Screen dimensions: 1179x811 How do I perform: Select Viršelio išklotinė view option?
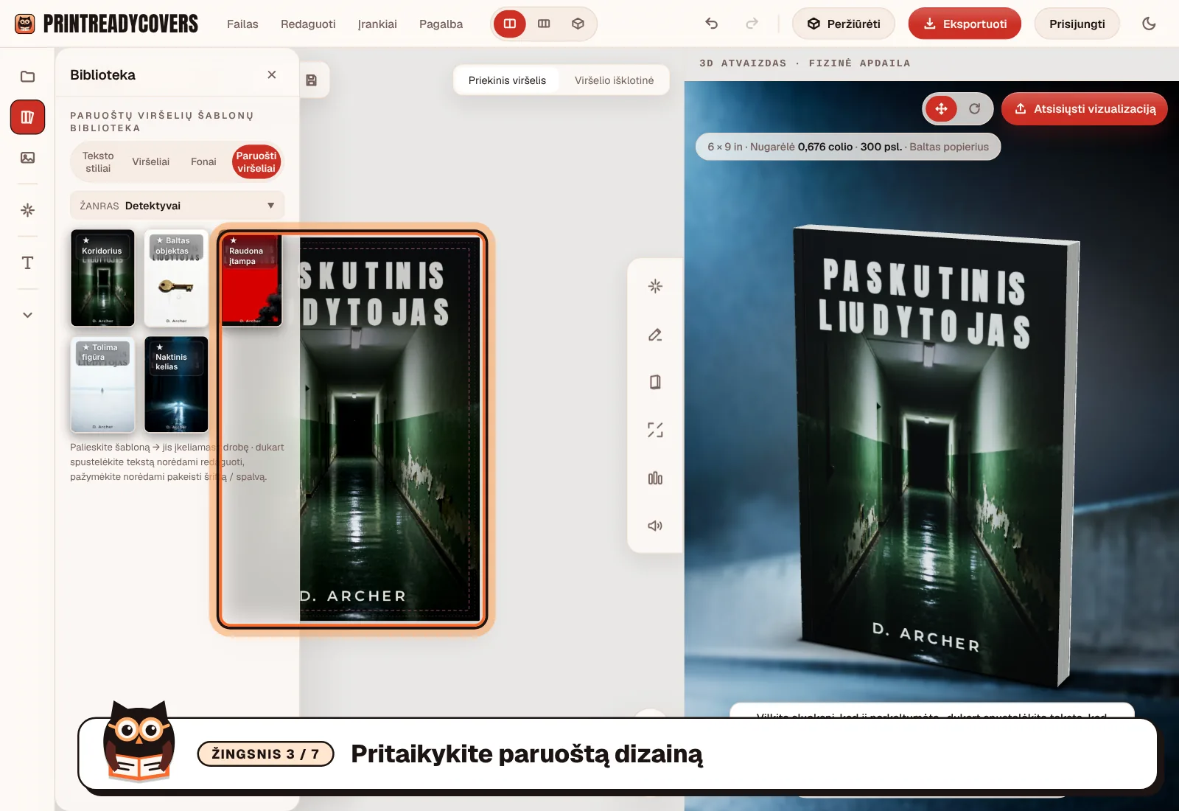pyautogui.click(x=614, y=80)
